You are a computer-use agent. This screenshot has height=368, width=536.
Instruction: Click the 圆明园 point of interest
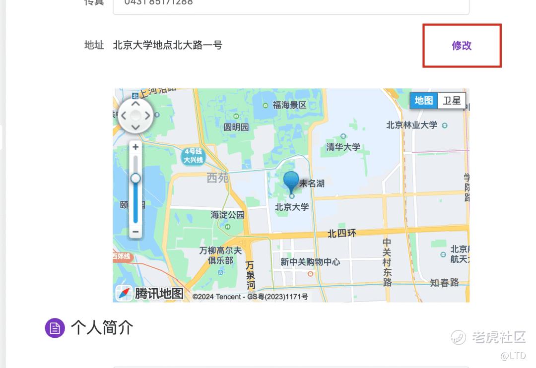(x=236, y=127)
